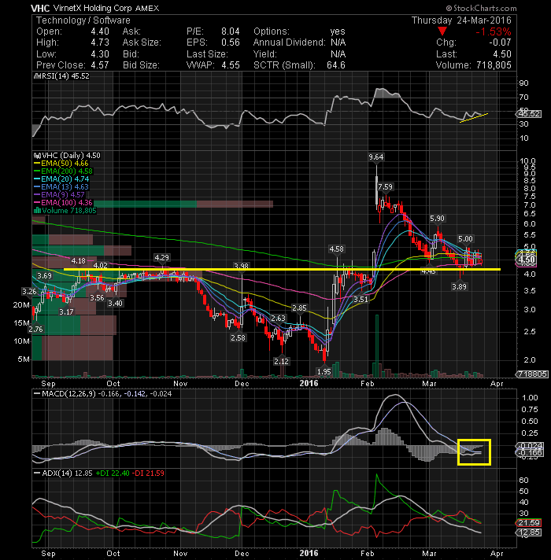Click the Technology / Software sector label
551x560 pixels.
(x=83, y=20)
